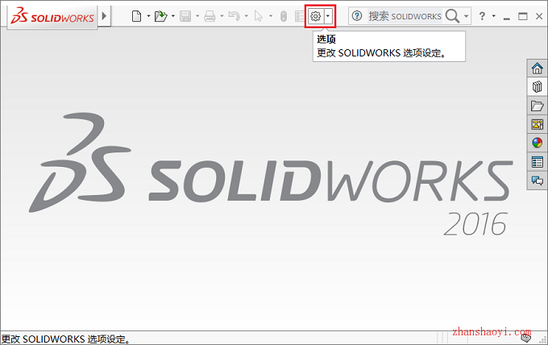Viewport: 548px width, 345px height.
Task: Expand the Open file dropdown arrow
Action: (x=173, y=16)
